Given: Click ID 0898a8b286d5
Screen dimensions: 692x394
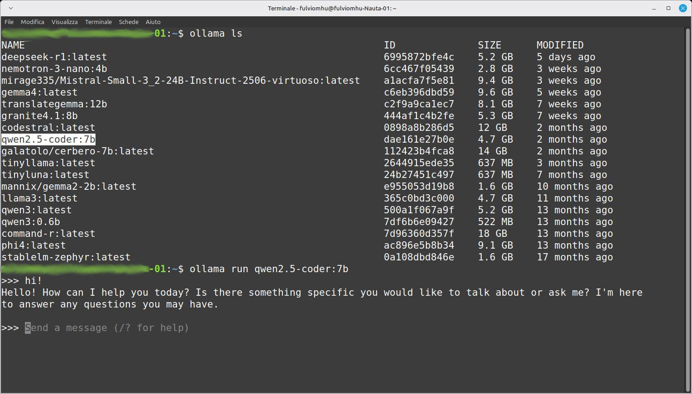Looking at the screenshot, I should 419,128.
